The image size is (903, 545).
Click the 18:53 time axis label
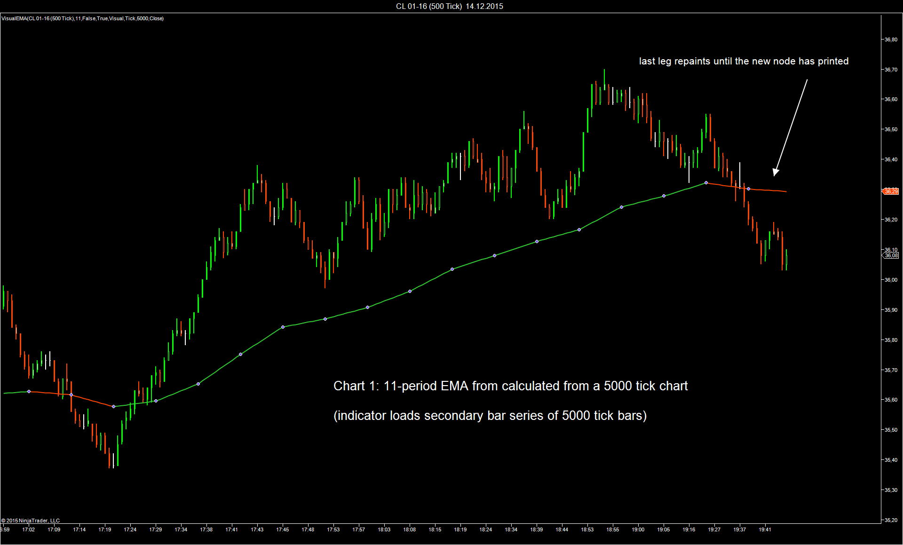tap(587, 529)
